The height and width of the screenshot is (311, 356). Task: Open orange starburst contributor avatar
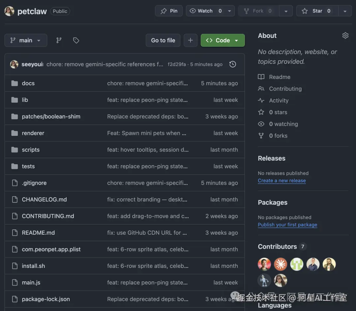[x=281, y=264]
